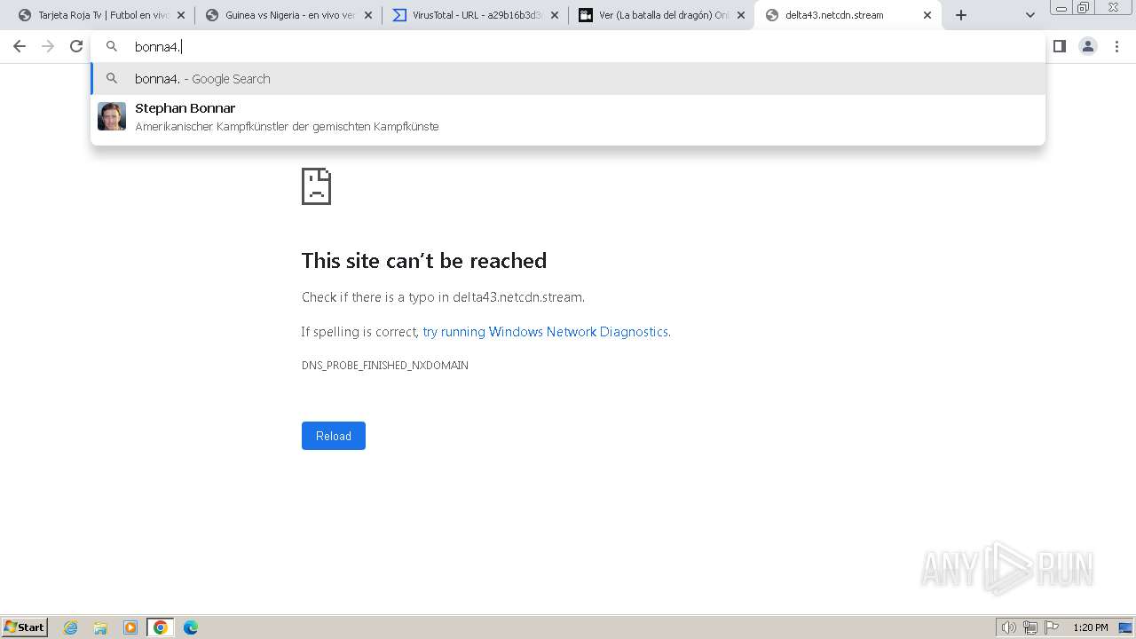Open the Chrome profile avatar menu
Screen dimensions: 1136x639
pyautogui.click(x=1088, y=46)
